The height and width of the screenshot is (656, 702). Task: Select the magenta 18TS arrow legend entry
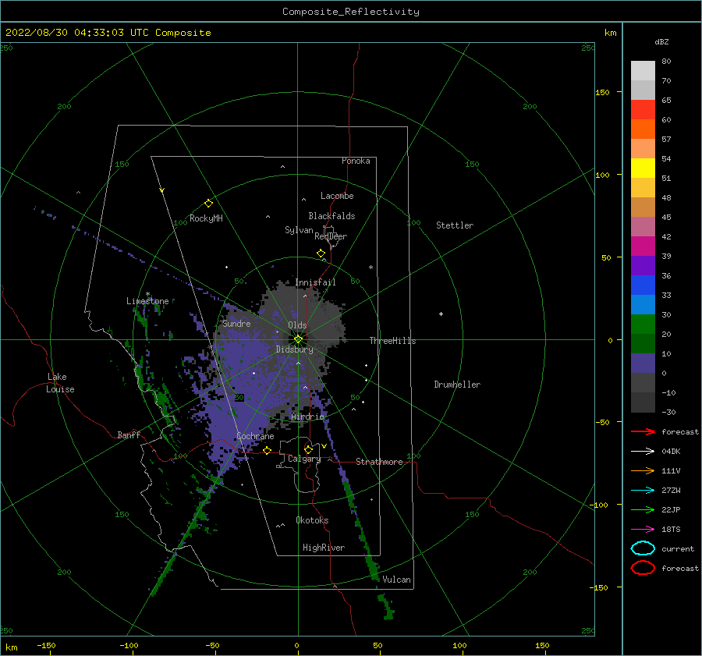643,530
